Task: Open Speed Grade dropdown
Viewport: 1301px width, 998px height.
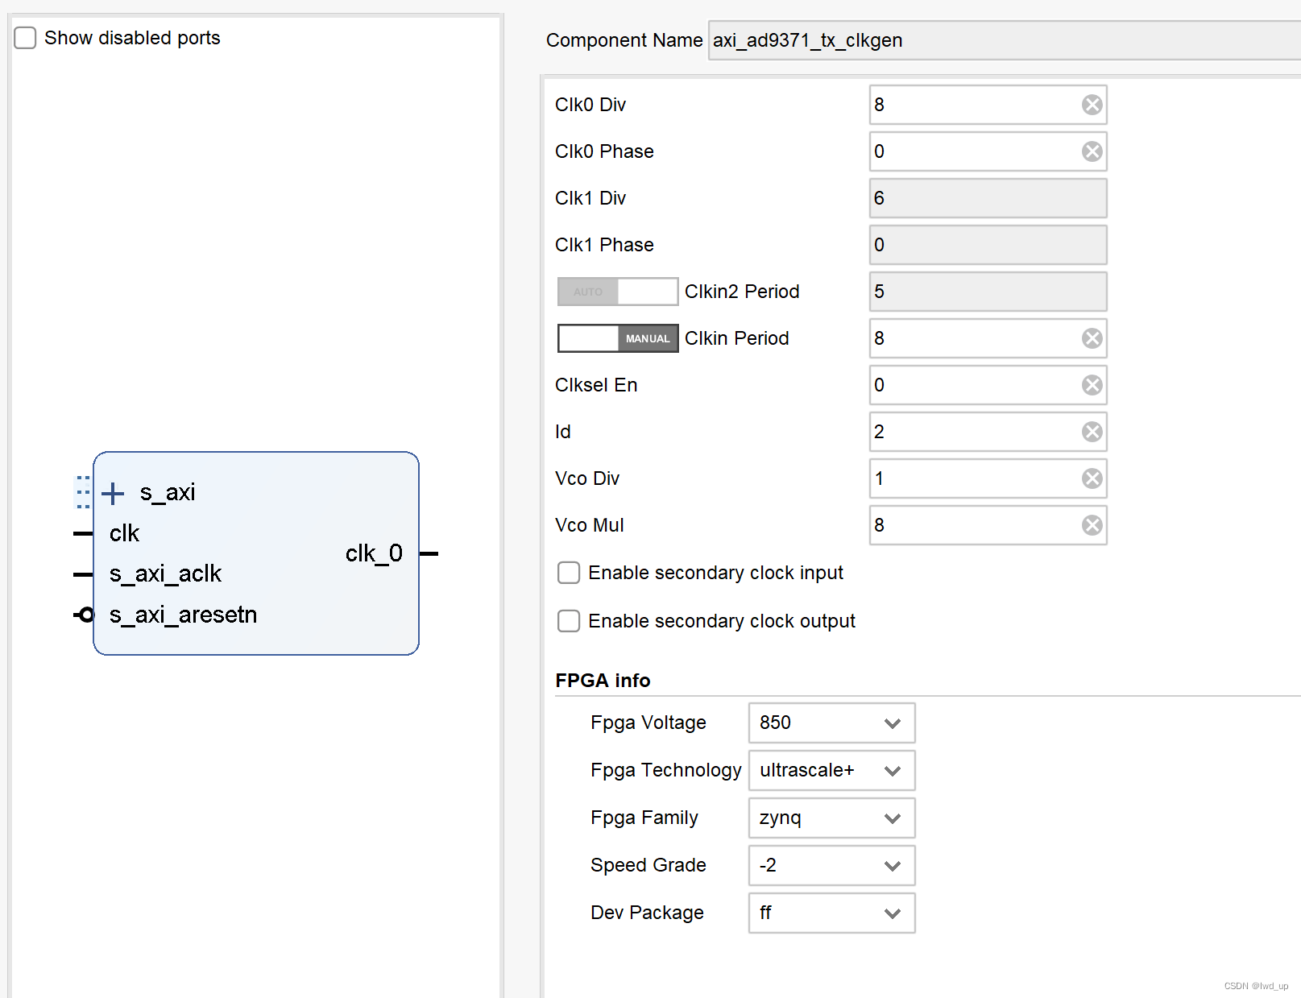Action: point(831,865)
